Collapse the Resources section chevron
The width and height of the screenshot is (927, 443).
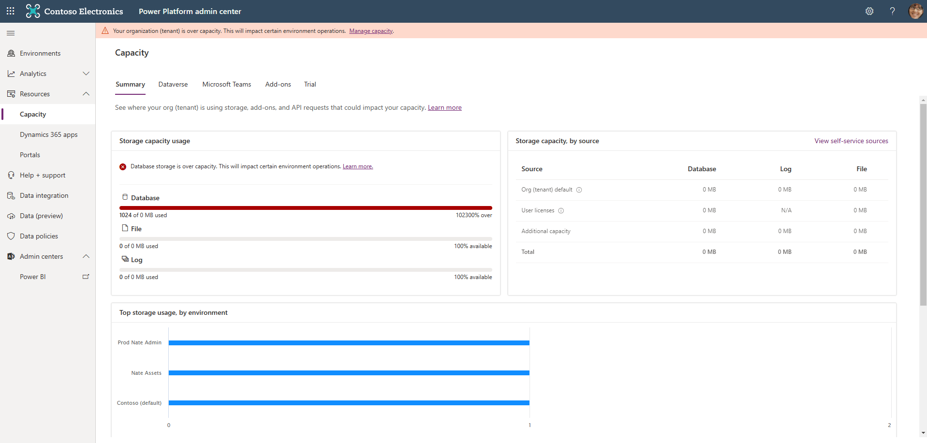point(86,94)
